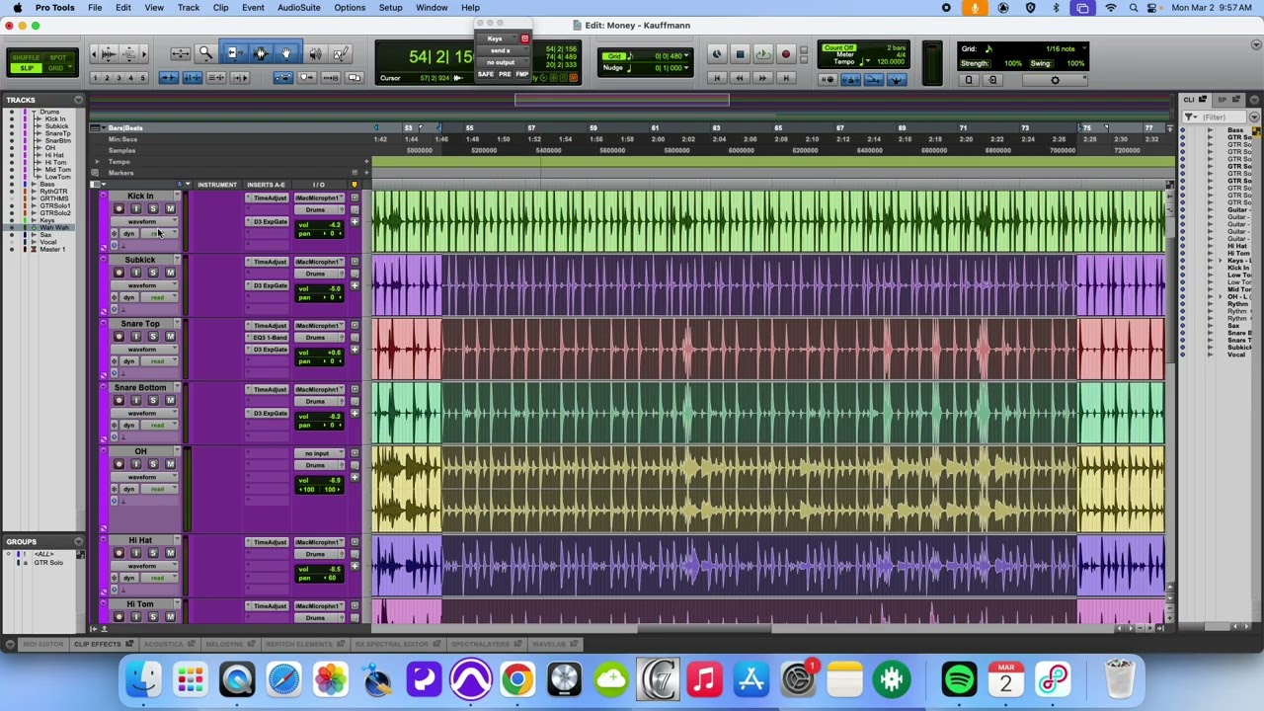1264x711 pixels.
Task: Enable Shuffle edit mode
Action: point(26,57)
